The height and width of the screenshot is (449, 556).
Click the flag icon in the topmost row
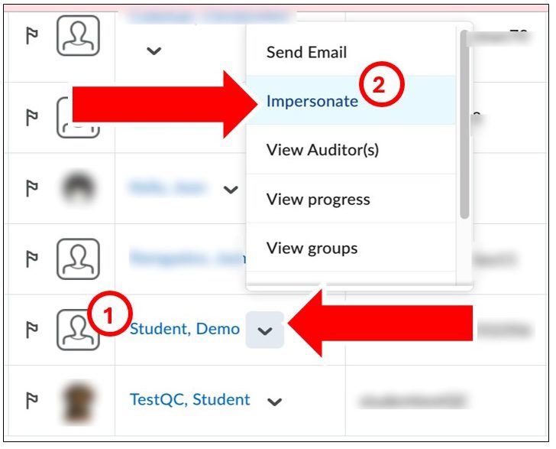pos(32,35)
